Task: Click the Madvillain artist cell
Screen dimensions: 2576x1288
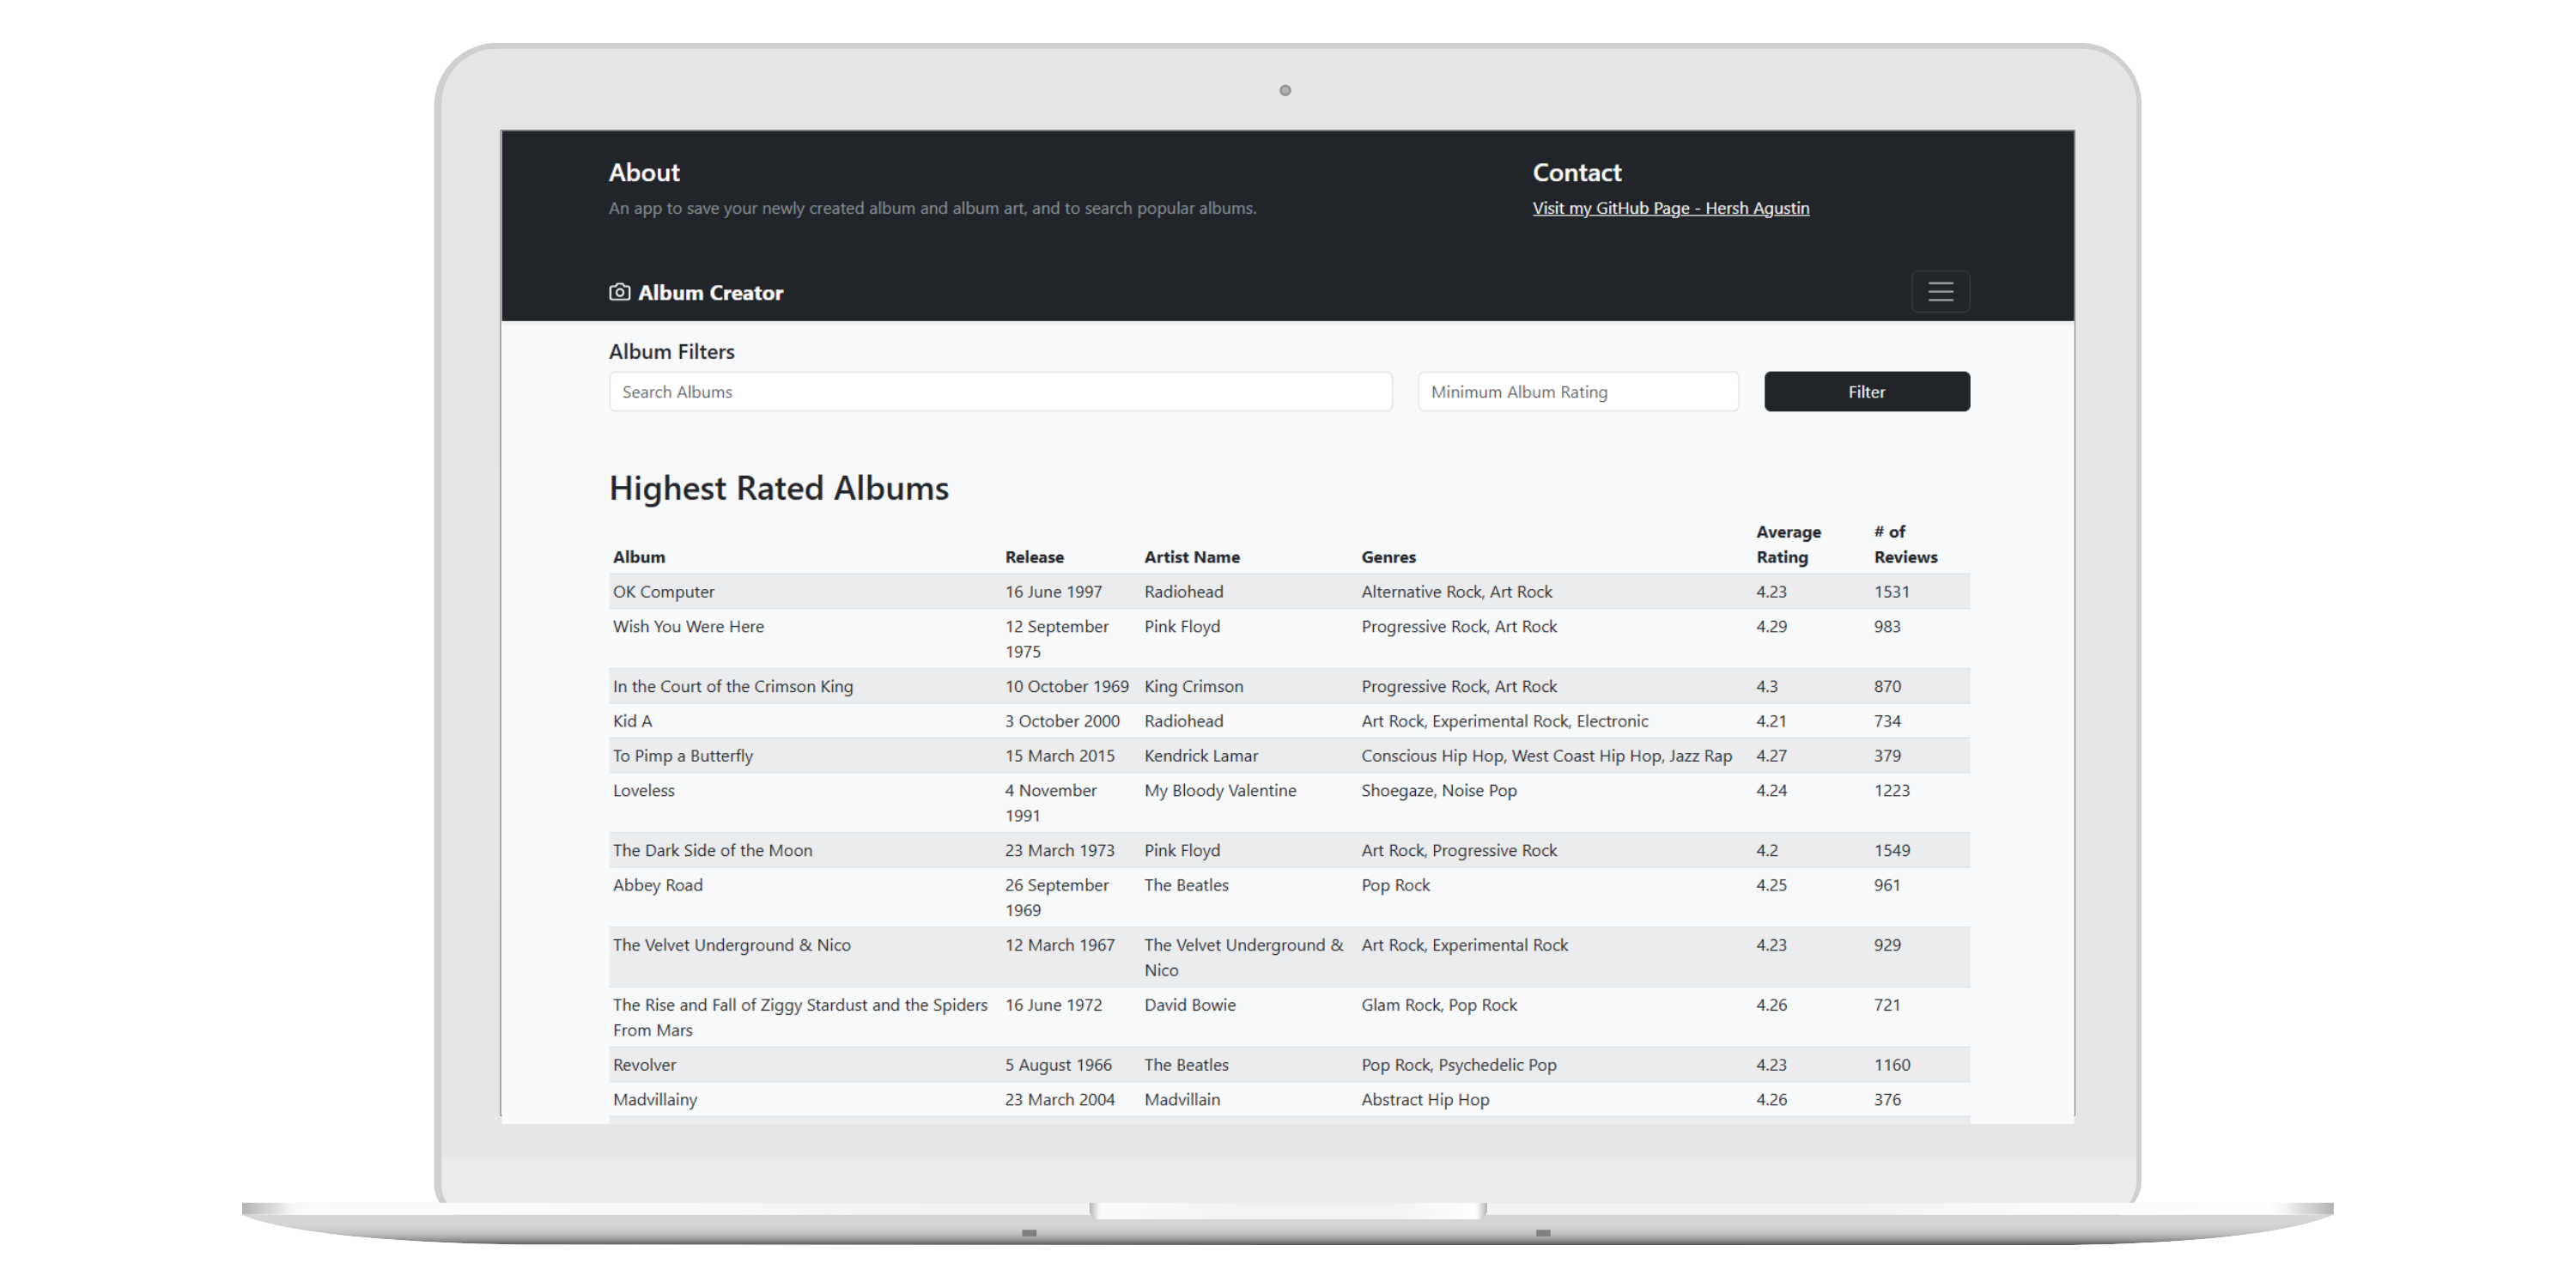Action: [1182, 1100]
